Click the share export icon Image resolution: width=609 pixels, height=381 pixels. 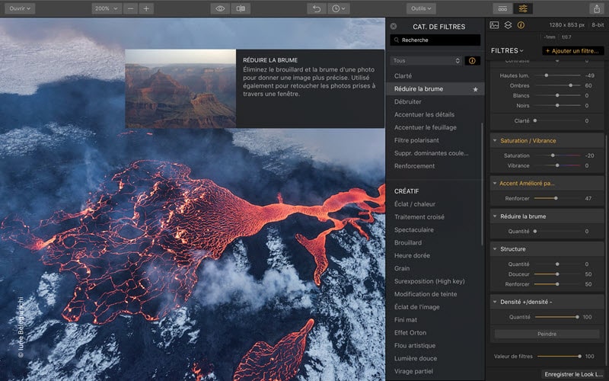[x=597, y=8]
